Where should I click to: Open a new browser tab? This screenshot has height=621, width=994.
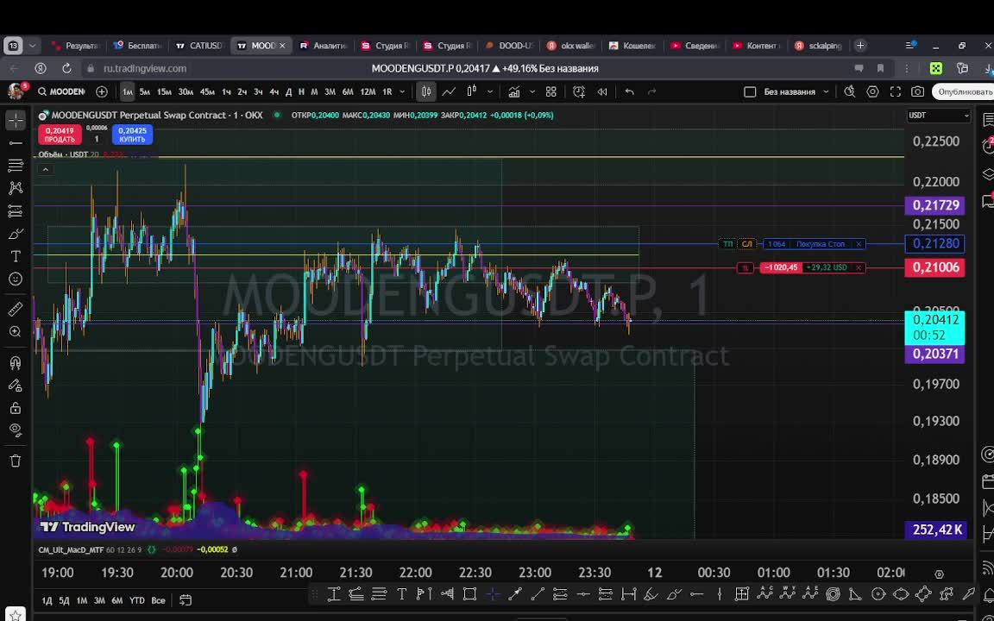[x=860, y=46]
